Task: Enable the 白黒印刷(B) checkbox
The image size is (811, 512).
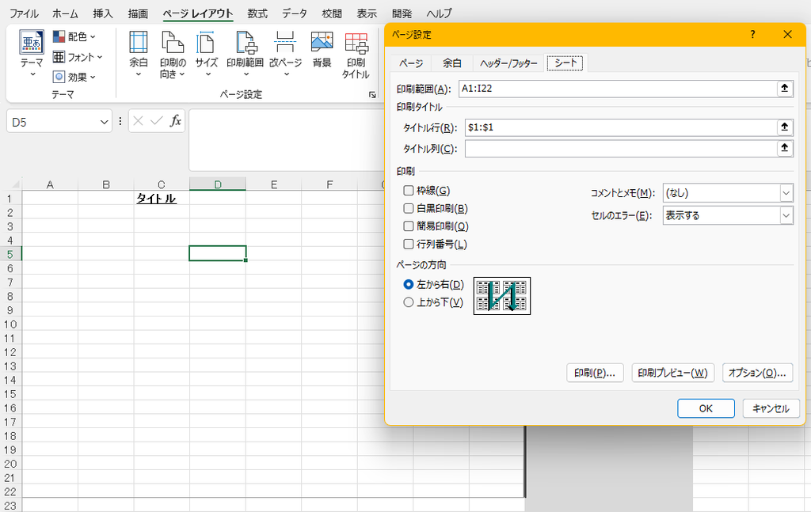Action: click(409, 208)
